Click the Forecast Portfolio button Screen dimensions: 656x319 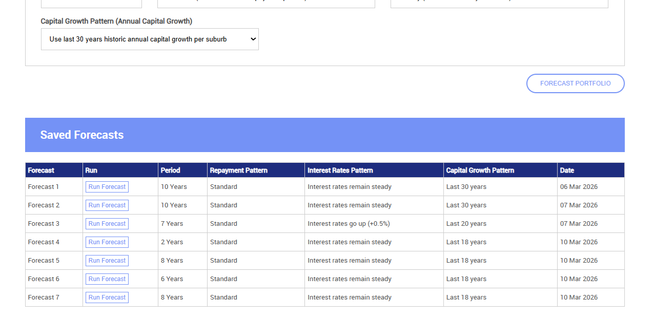[575, 83]
